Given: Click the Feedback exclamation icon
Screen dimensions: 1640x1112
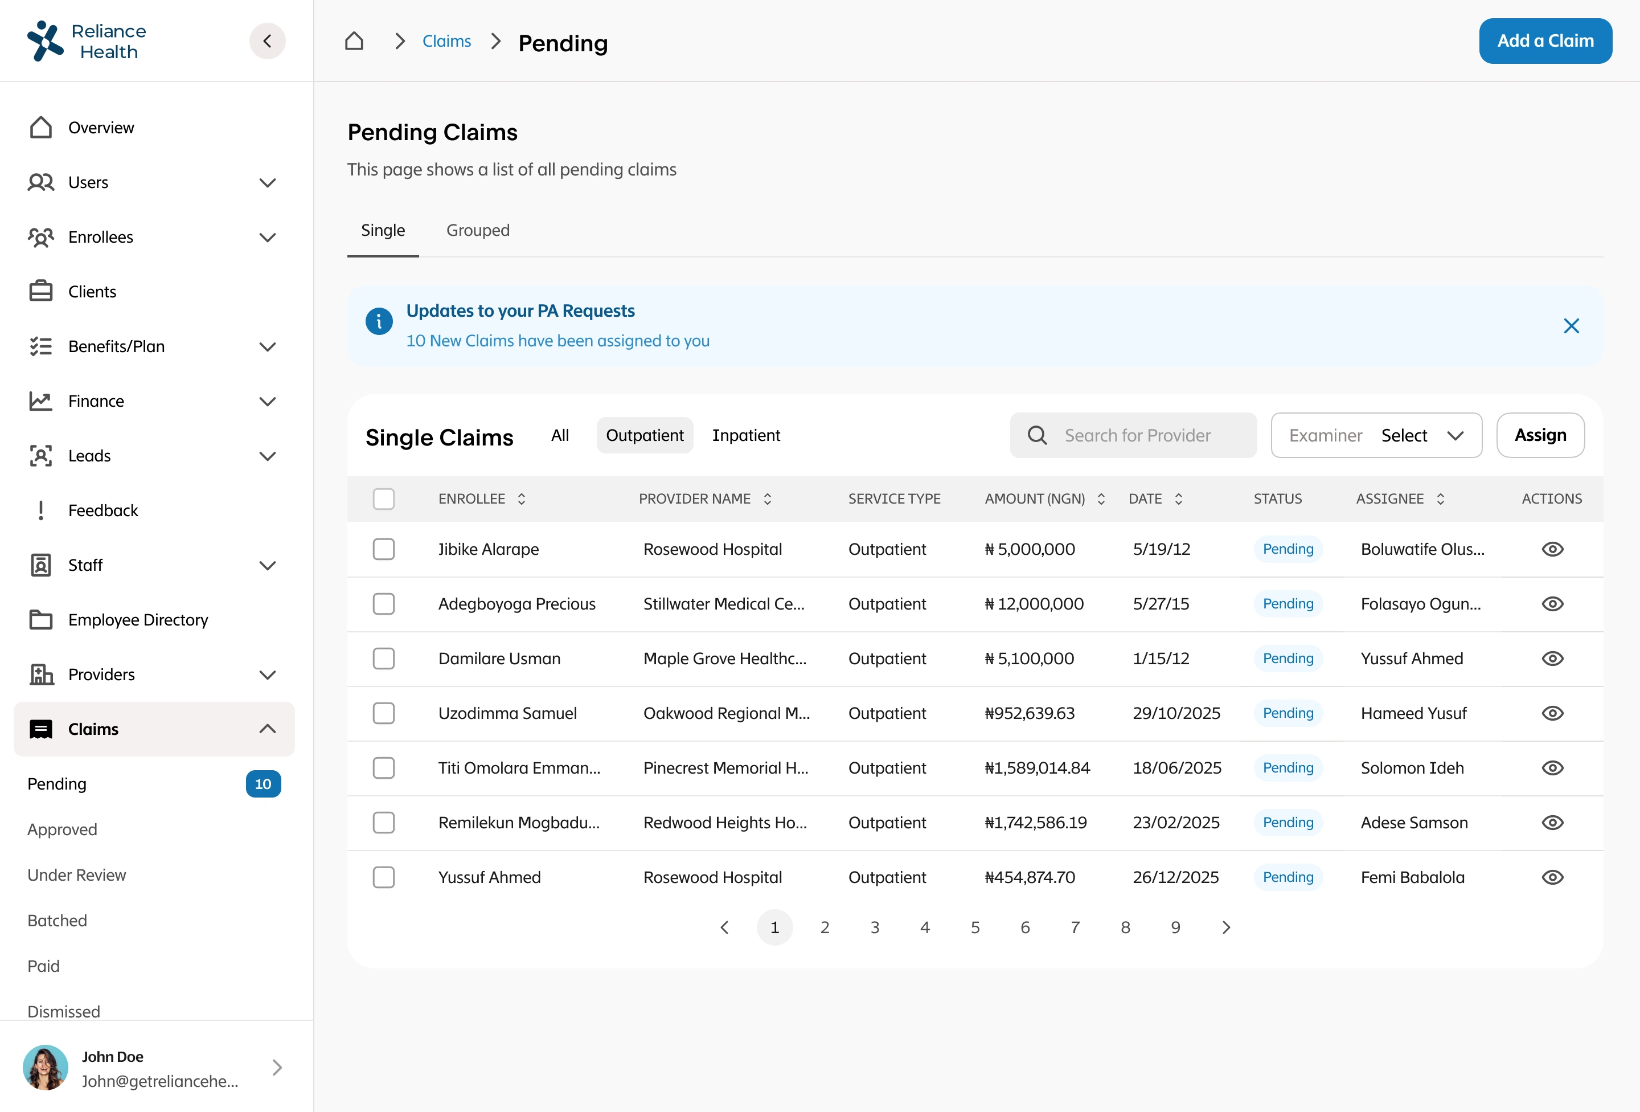Looking at the screenshot, I should click(41, 510).
